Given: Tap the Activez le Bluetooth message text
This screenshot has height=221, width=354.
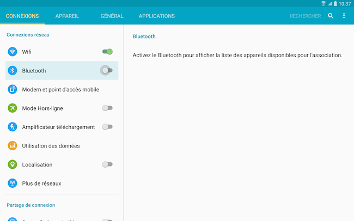Looking at the screenshot, I should pos(237,55).
